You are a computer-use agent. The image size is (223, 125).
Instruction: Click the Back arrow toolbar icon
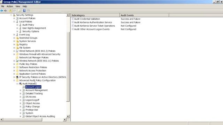point(2,11)
